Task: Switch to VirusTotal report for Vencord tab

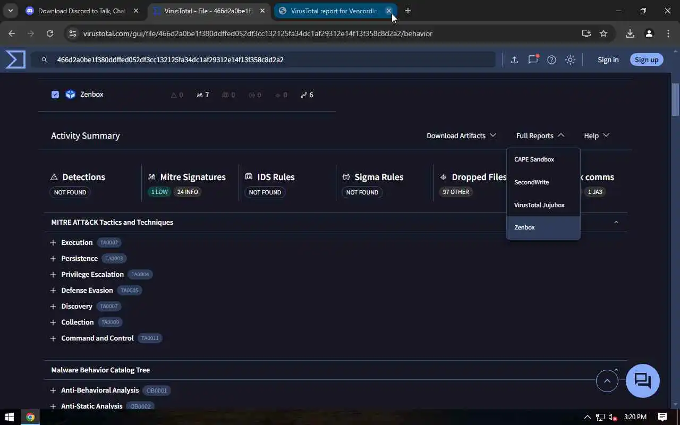Action: [334, 11]
